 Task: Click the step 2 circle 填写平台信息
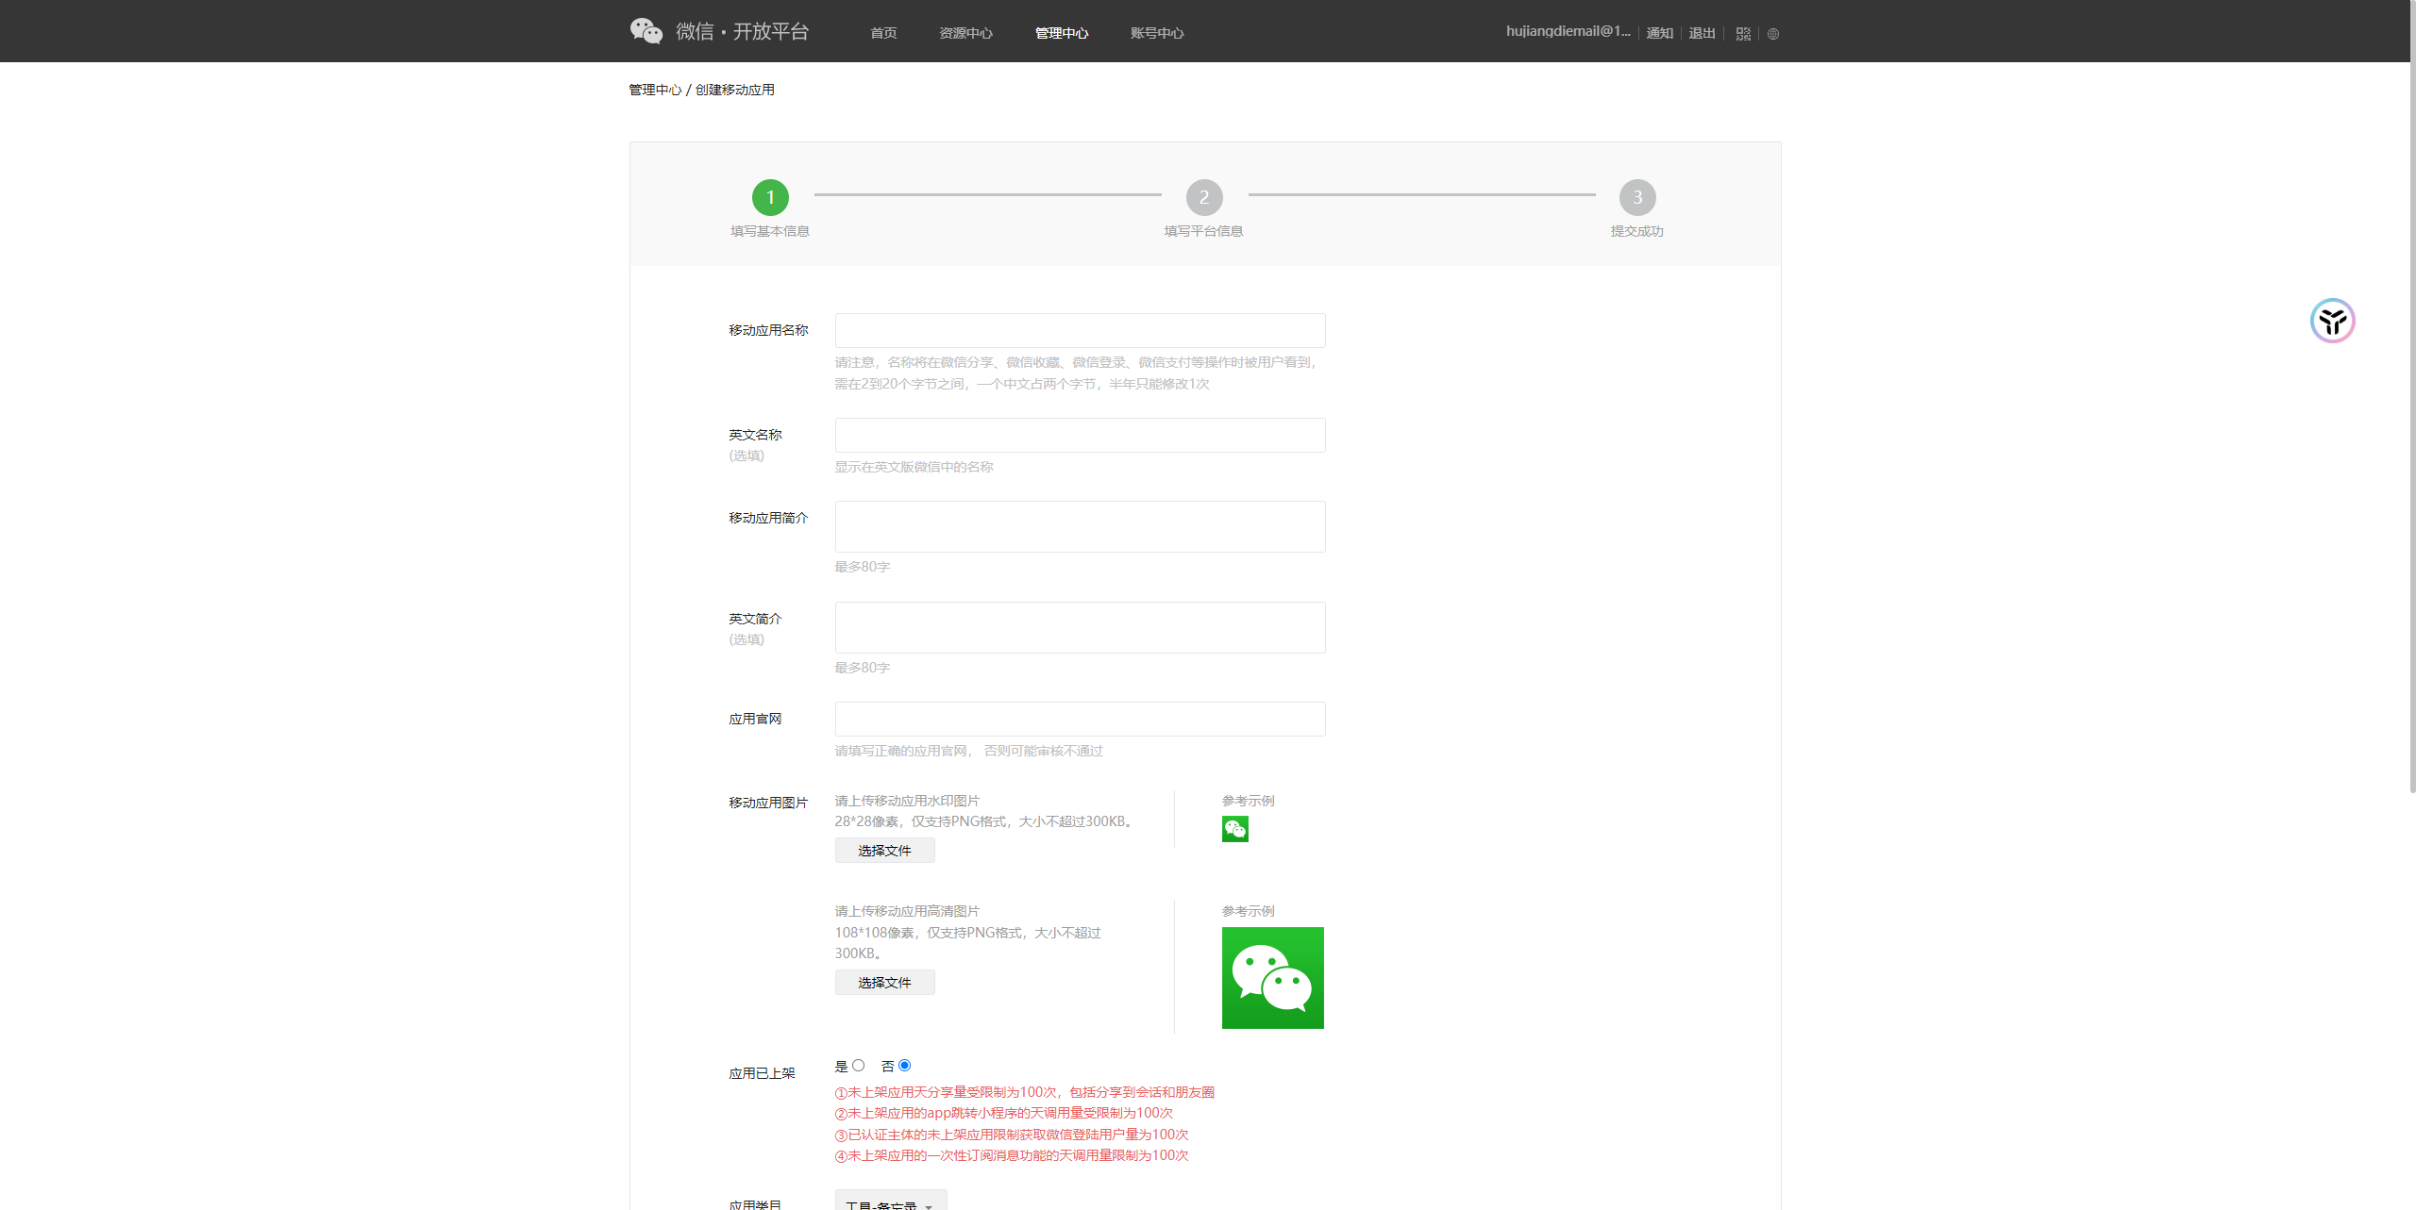(x=1203, y=198)
